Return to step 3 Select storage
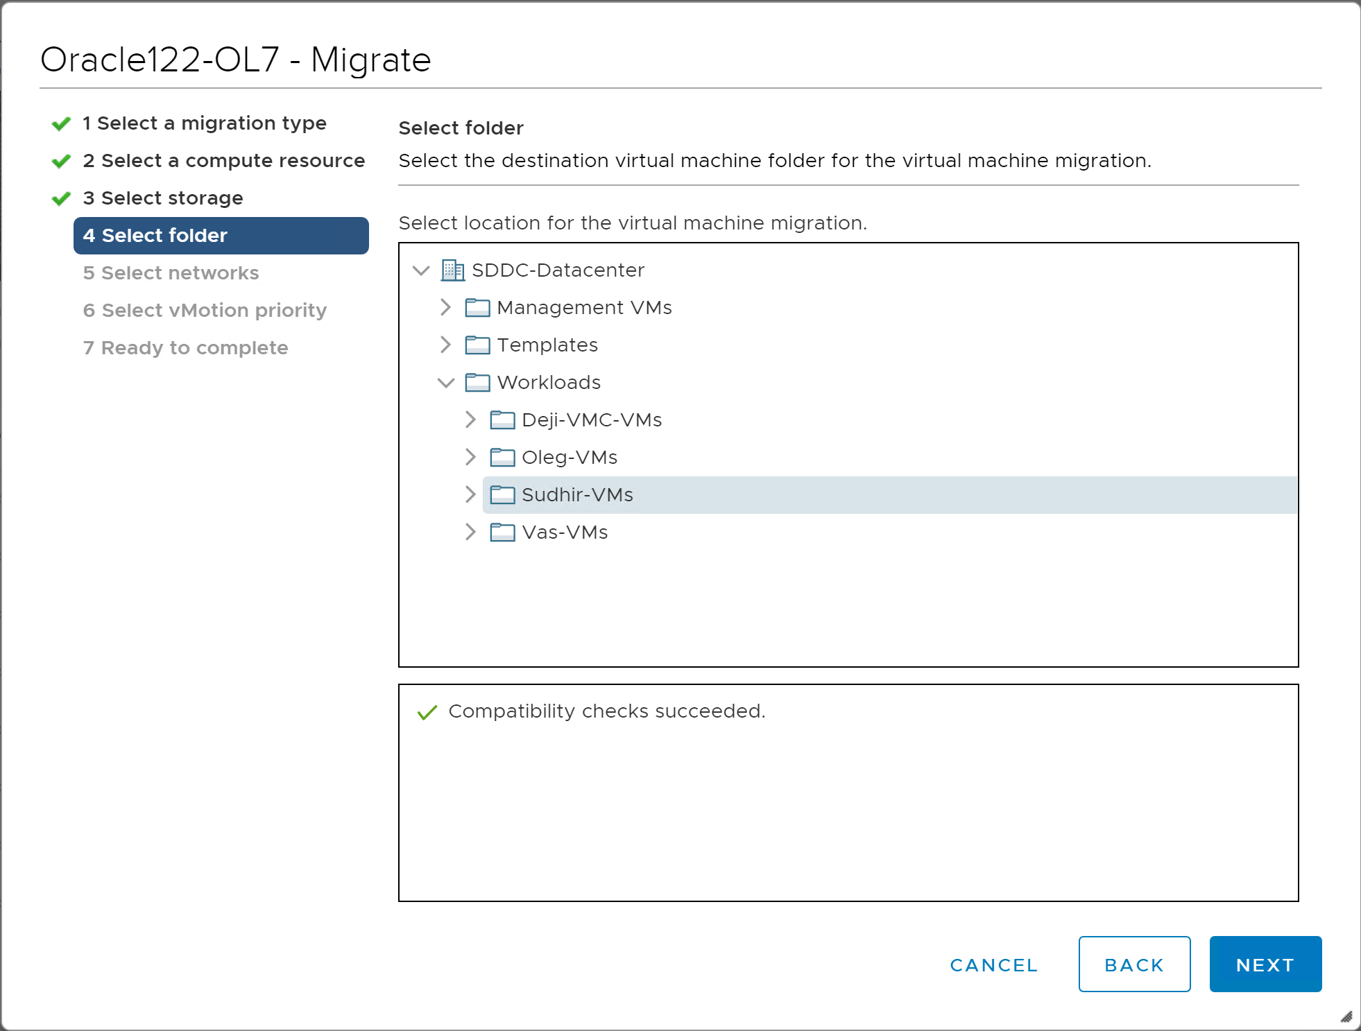Image resolution: width=1361 pixels, height=1031 pixels. 172,198
